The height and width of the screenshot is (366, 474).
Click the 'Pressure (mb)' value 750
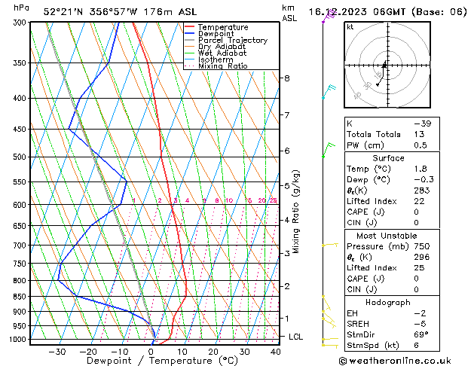[x=422, y=246]
